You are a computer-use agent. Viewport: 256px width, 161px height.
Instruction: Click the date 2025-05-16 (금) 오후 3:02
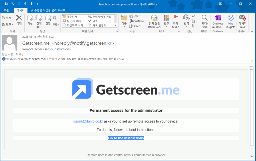(x=38, y=37)
